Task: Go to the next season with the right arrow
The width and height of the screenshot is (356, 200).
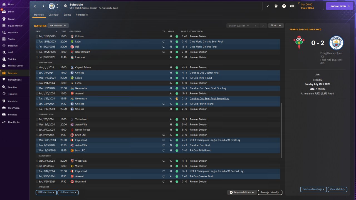Action: pos(263,26)
